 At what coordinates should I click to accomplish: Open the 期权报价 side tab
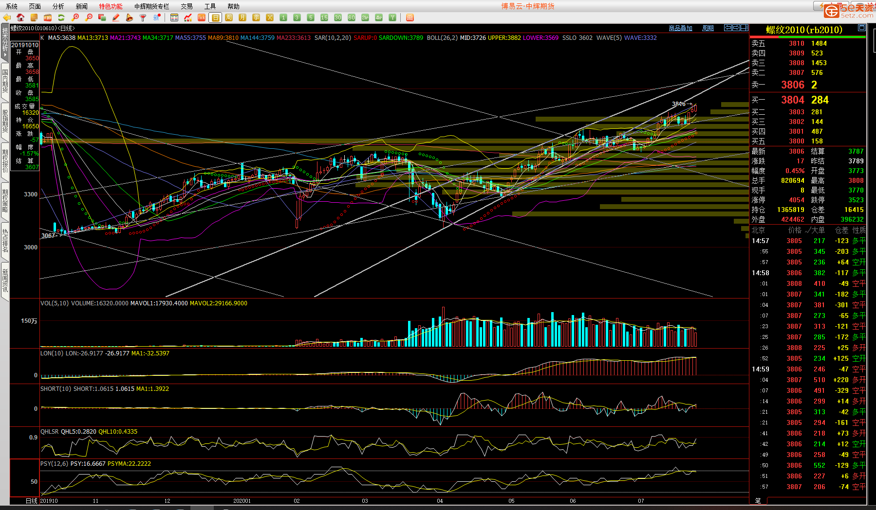click(x=5, y=161)
